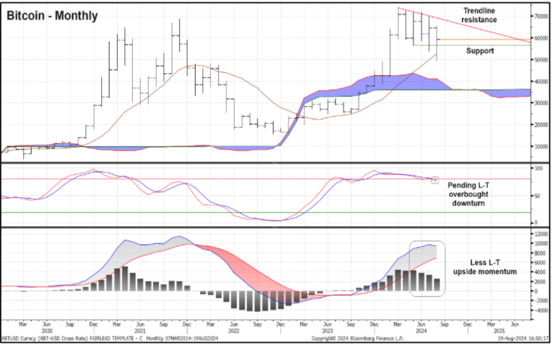Click the 70000 price axis label
The width and height of the screenshot is (553, 344).
(x=541, y=16)
